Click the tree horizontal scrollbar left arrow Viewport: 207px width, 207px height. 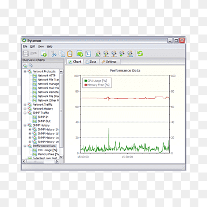[x=24, y=162]
